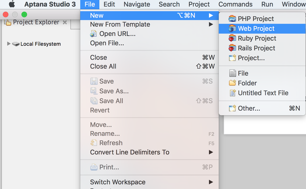
Task: Select New From Template menu item
Action: coord(150,24)
